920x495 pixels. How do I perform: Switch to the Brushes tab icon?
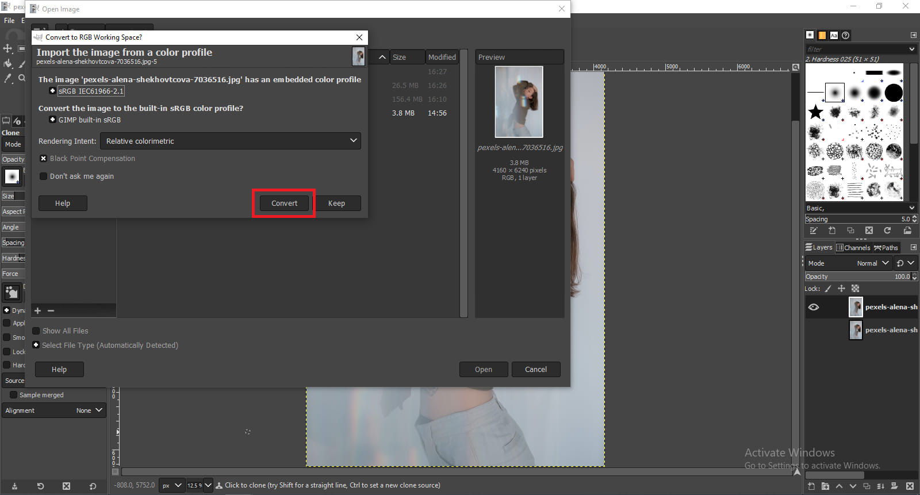[810, 35]
